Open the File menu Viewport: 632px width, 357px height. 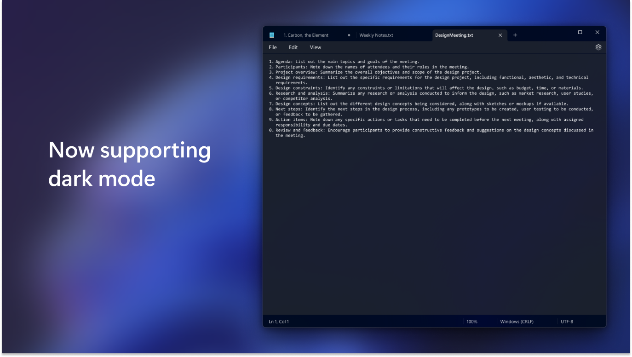(x=272, y=47)
